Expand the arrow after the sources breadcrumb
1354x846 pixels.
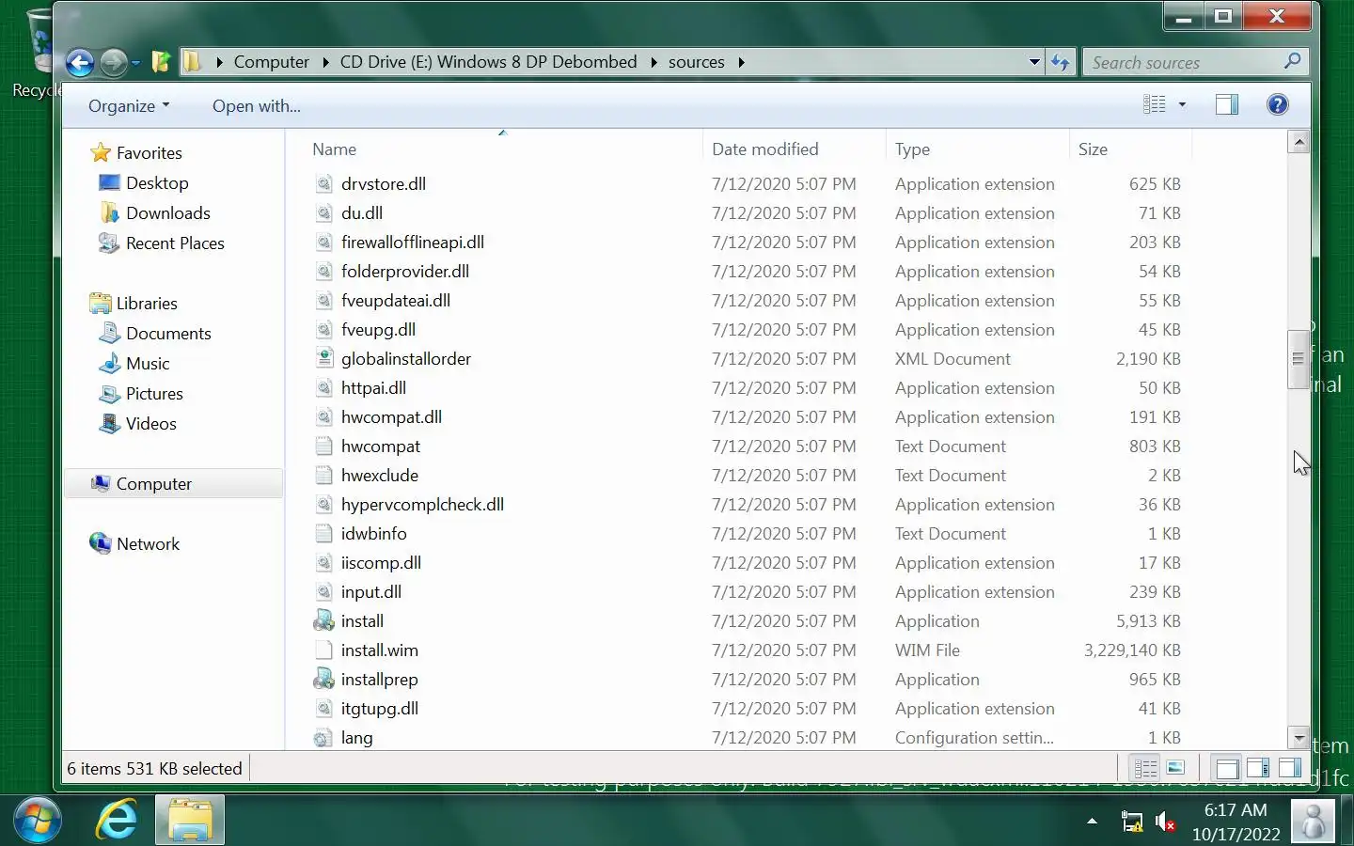[741, 62]
